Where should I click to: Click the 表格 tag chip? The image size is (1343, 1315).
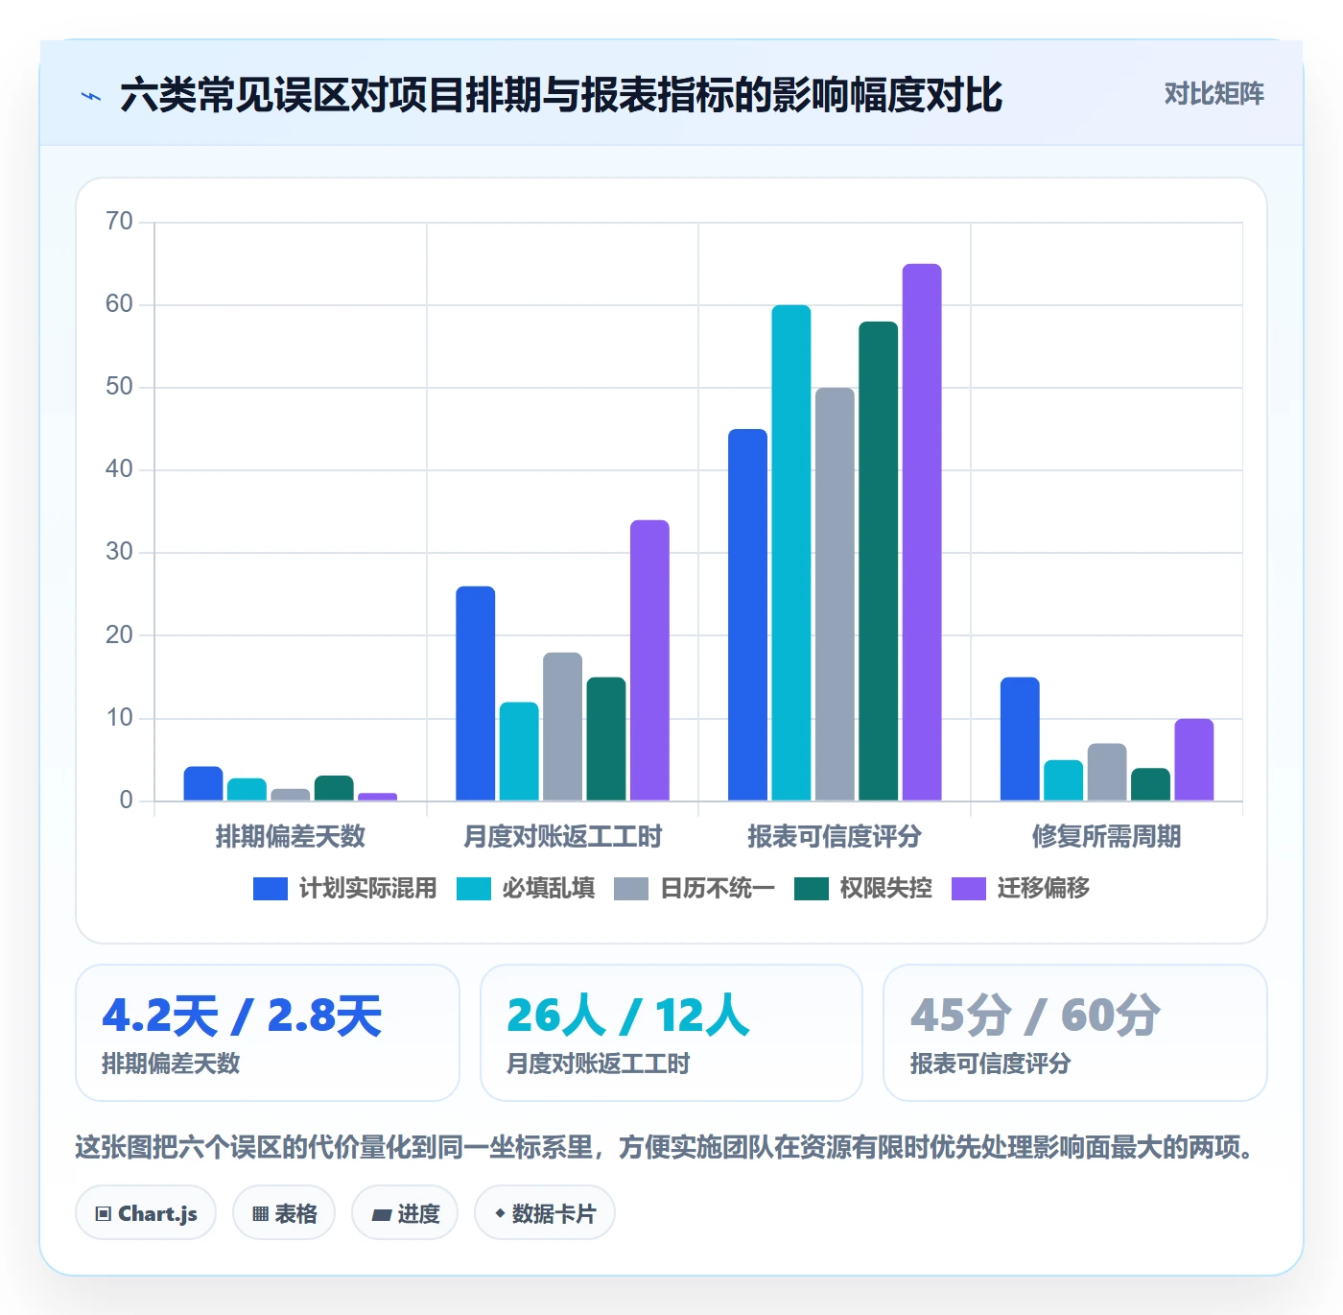(284, 1213)
